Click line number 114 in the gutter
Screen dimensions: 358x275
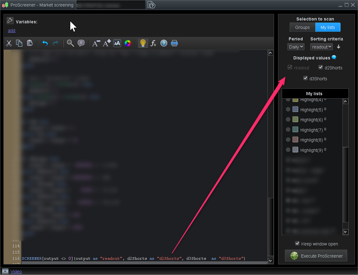pyautogui.click(x=16, y=246)
